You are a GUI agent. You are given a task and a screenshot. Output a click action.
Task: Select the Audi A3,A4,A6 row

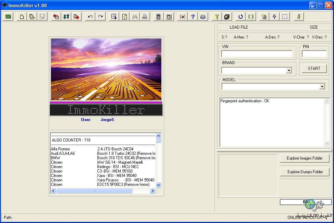point(103,153)
